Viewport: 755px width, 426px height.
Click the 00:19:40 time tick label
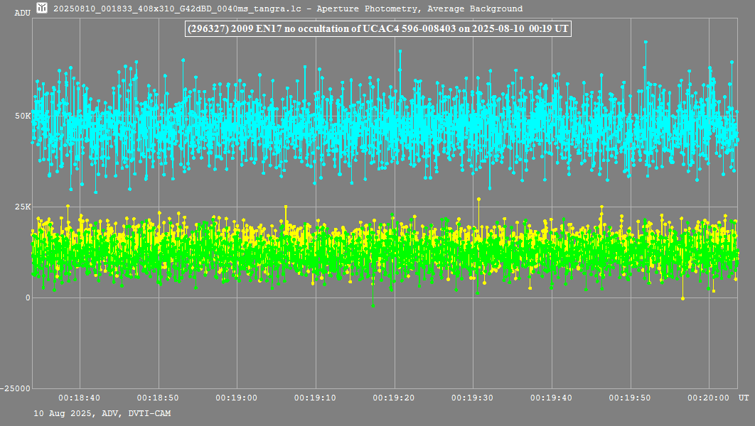[x=551, y=399]
